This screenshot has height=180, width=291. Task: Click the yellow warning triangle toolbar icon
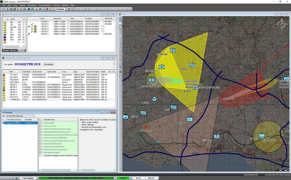50,9
